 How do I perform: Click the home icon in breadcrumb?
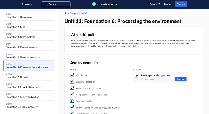[65, 13]
